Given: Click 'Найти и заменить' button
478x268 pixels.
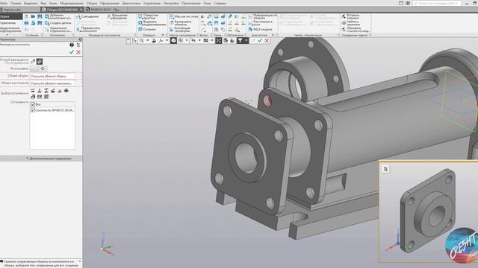Looking at the screenshot, I should 350,23.
